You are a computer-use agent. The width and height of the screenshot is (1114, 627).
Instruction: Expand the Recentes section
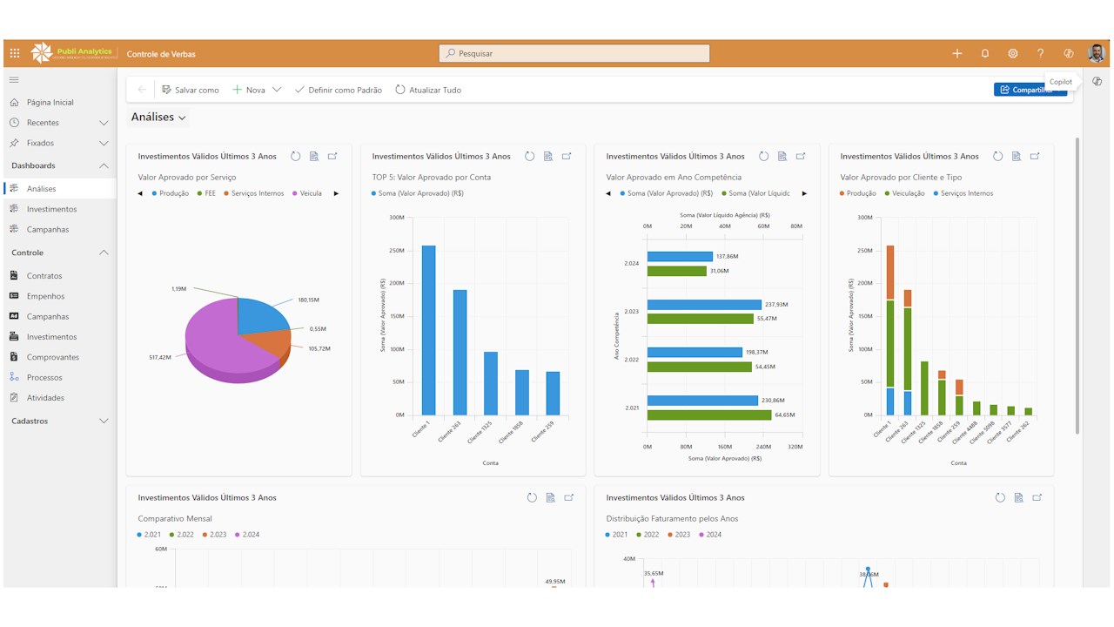point(104,123)
